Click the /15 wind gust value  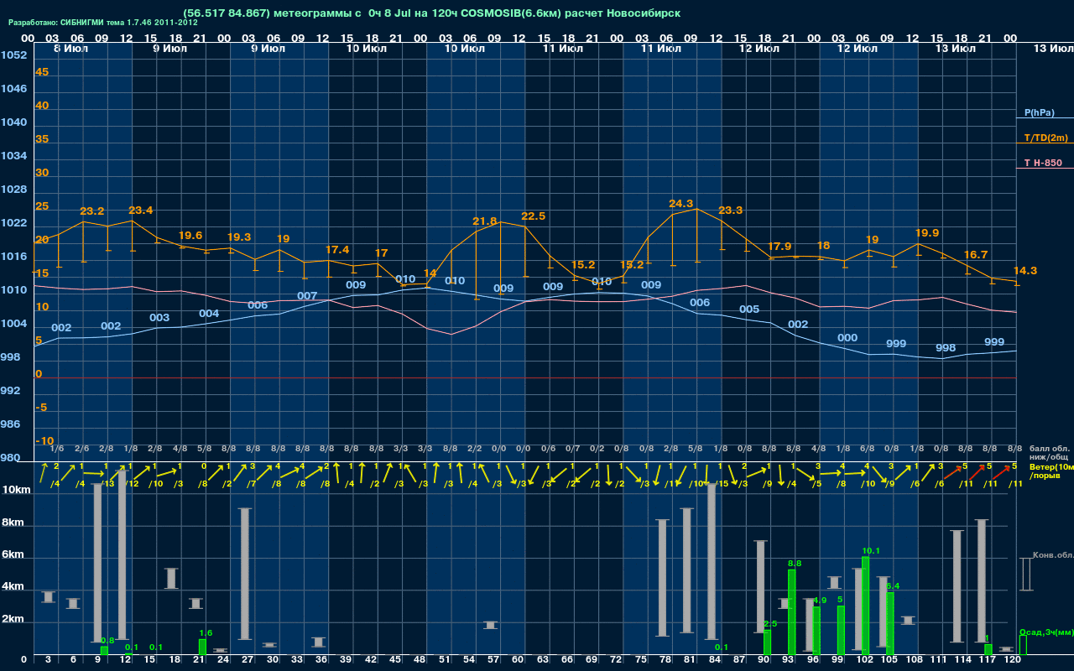tap(722, 484)
